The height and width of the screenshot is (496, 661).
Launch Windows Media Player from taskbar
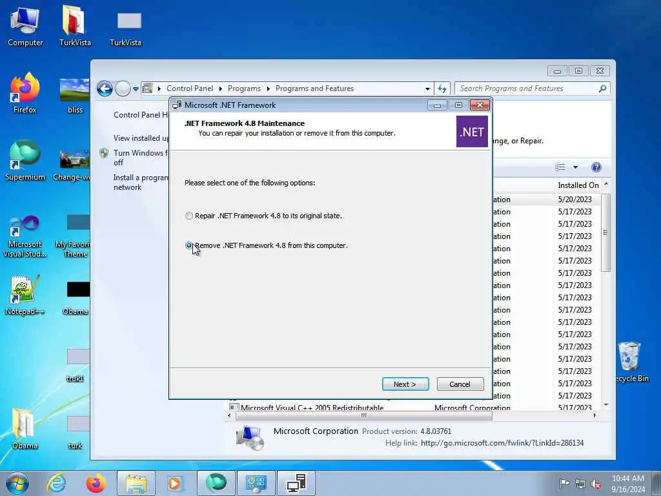[x=174, y=483]
